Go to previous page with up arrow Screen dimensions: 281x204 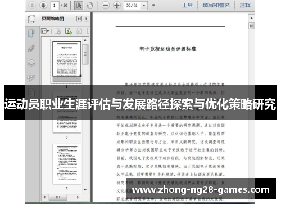pyautogui.click(x=32, y=5)
